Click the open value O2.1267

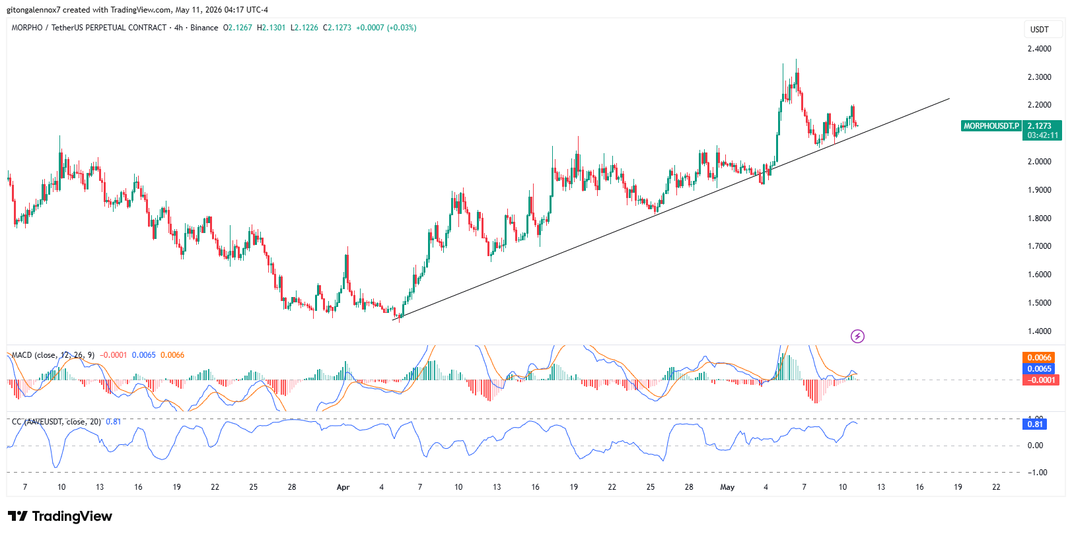238,28
